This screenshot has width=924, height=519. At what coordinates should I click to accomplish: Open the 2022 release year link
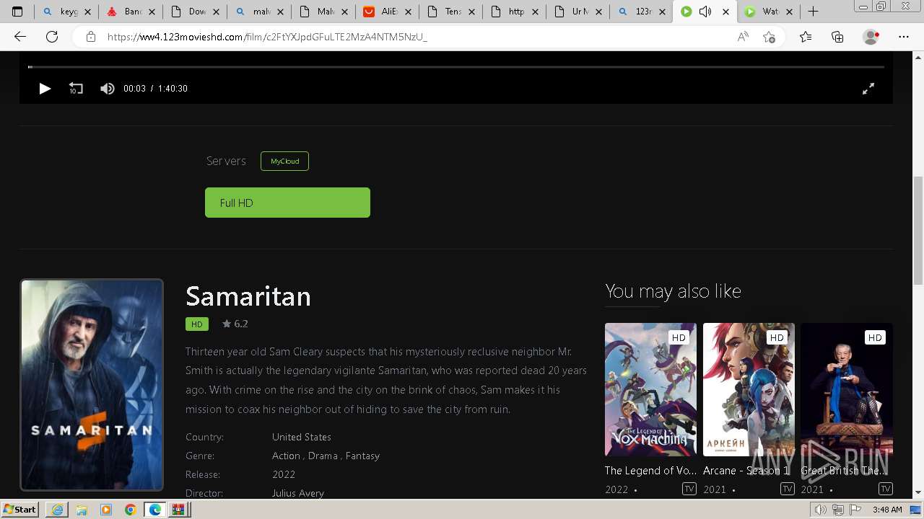tap(284, 474)
